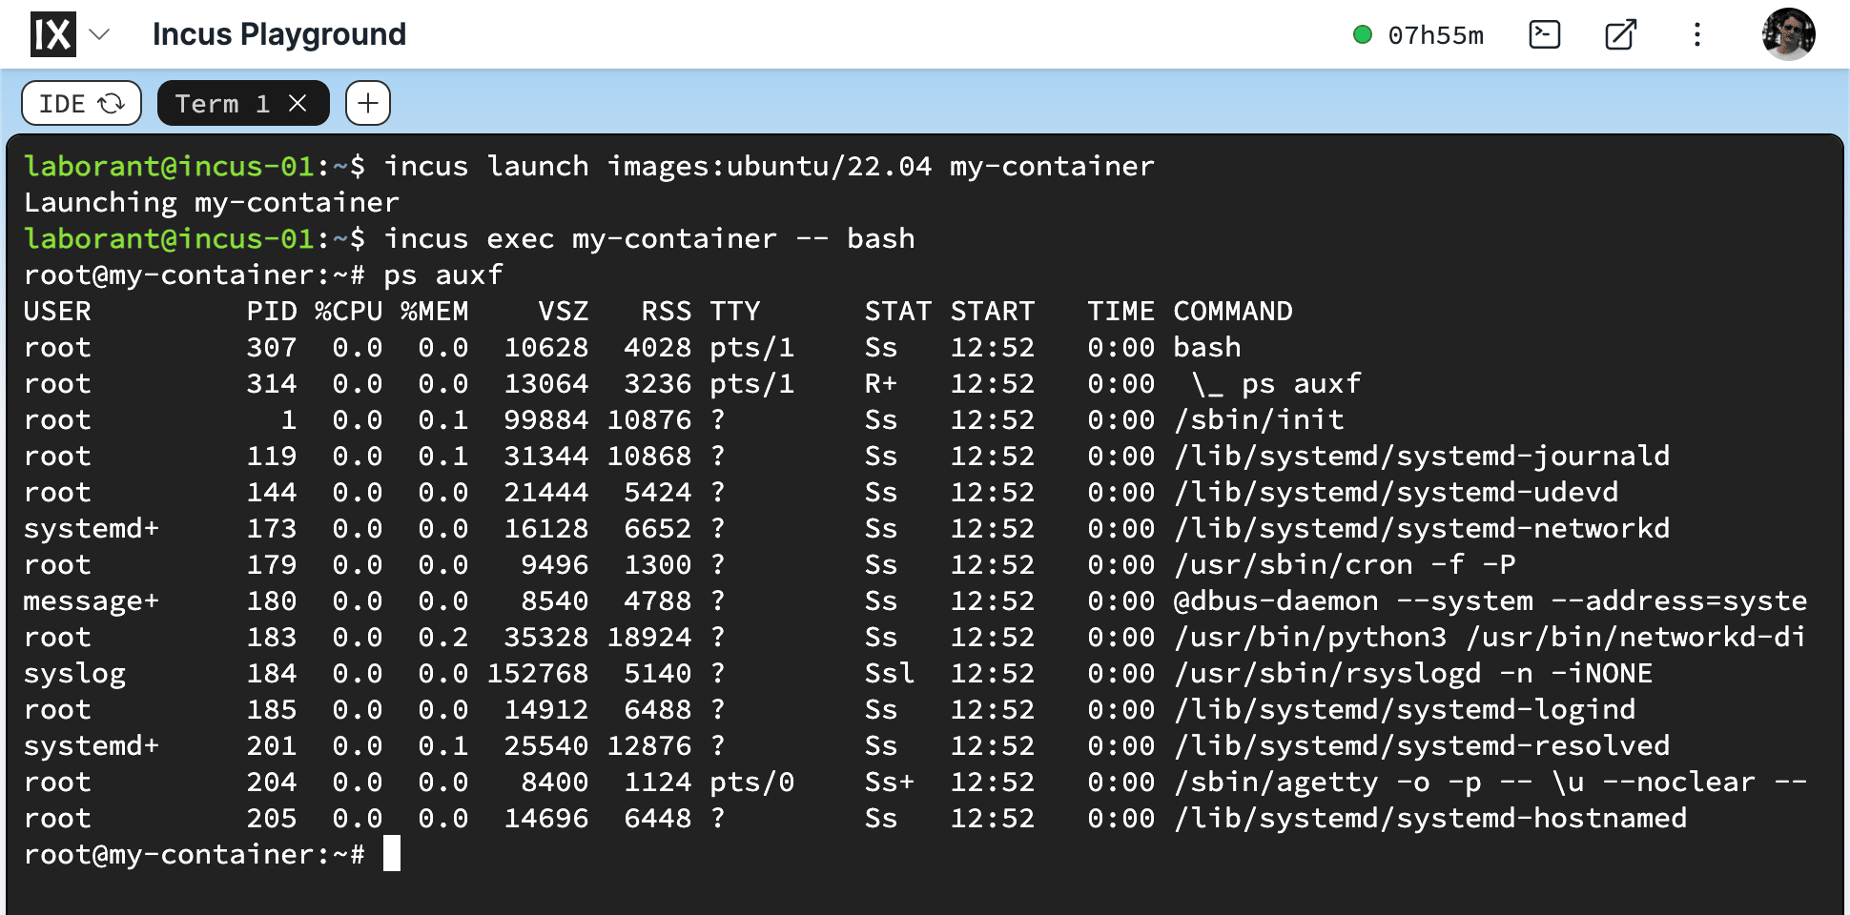Click the '/lib/systemd/systemd-journald' process entry

click(x=1422, y=456)
